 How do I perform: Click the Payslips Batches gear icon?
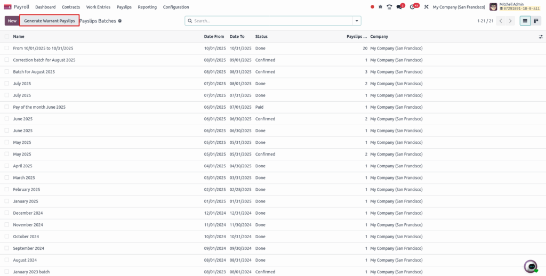click(x=120, y=21)
